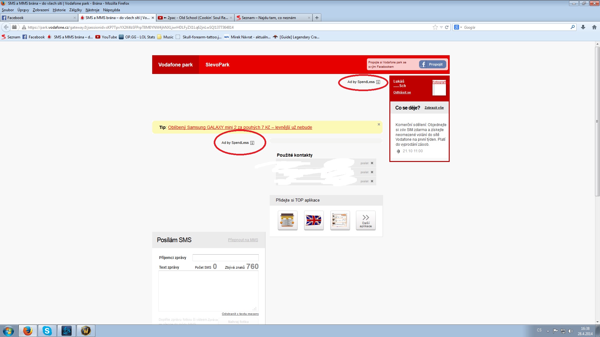
Task: Click the volume speaker tray icon
Action: click(570, 331)
